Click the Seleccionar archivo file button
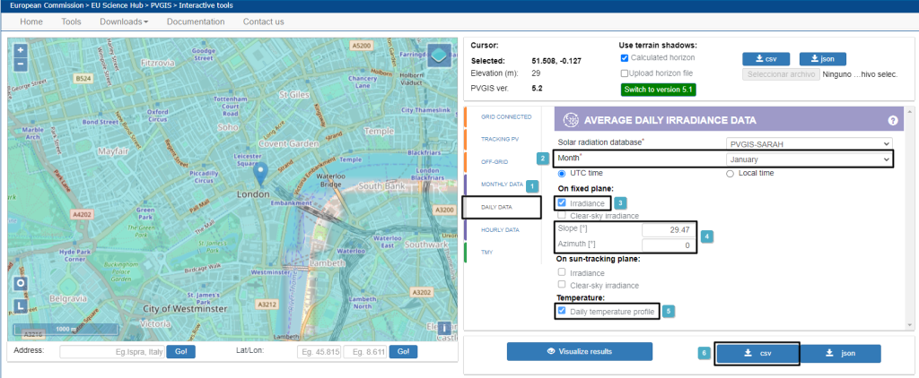This screenshot has width=919, height=378. click(781, 74)
